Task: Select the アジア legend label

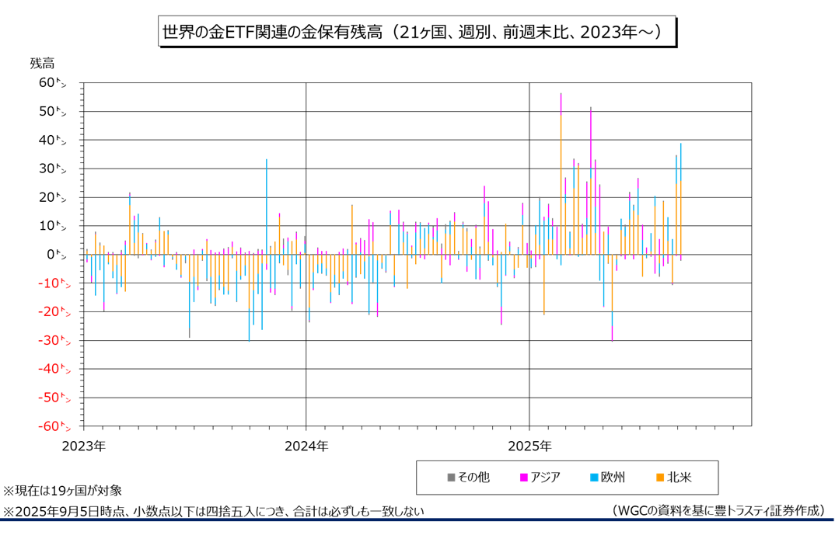Action: [545, 478]
